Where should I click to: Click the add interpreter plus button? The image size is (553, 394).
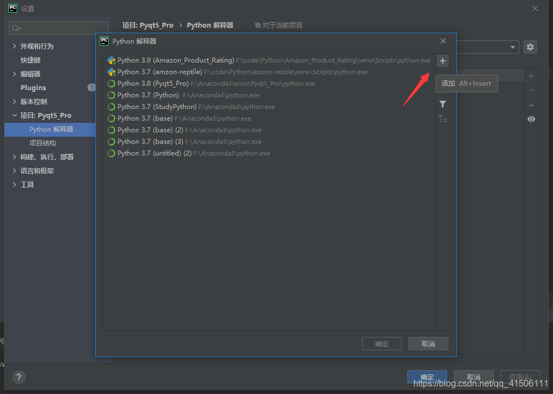443,61
